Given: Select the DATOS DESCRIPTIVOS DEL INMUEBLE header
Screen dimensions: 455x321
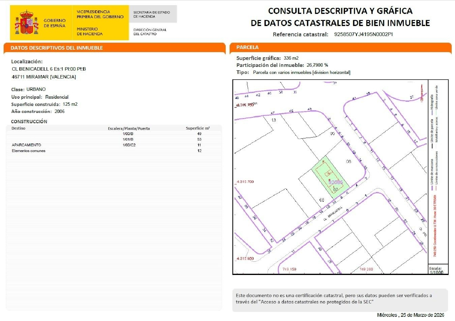Looking at the screenshot, I should [56, 48].
